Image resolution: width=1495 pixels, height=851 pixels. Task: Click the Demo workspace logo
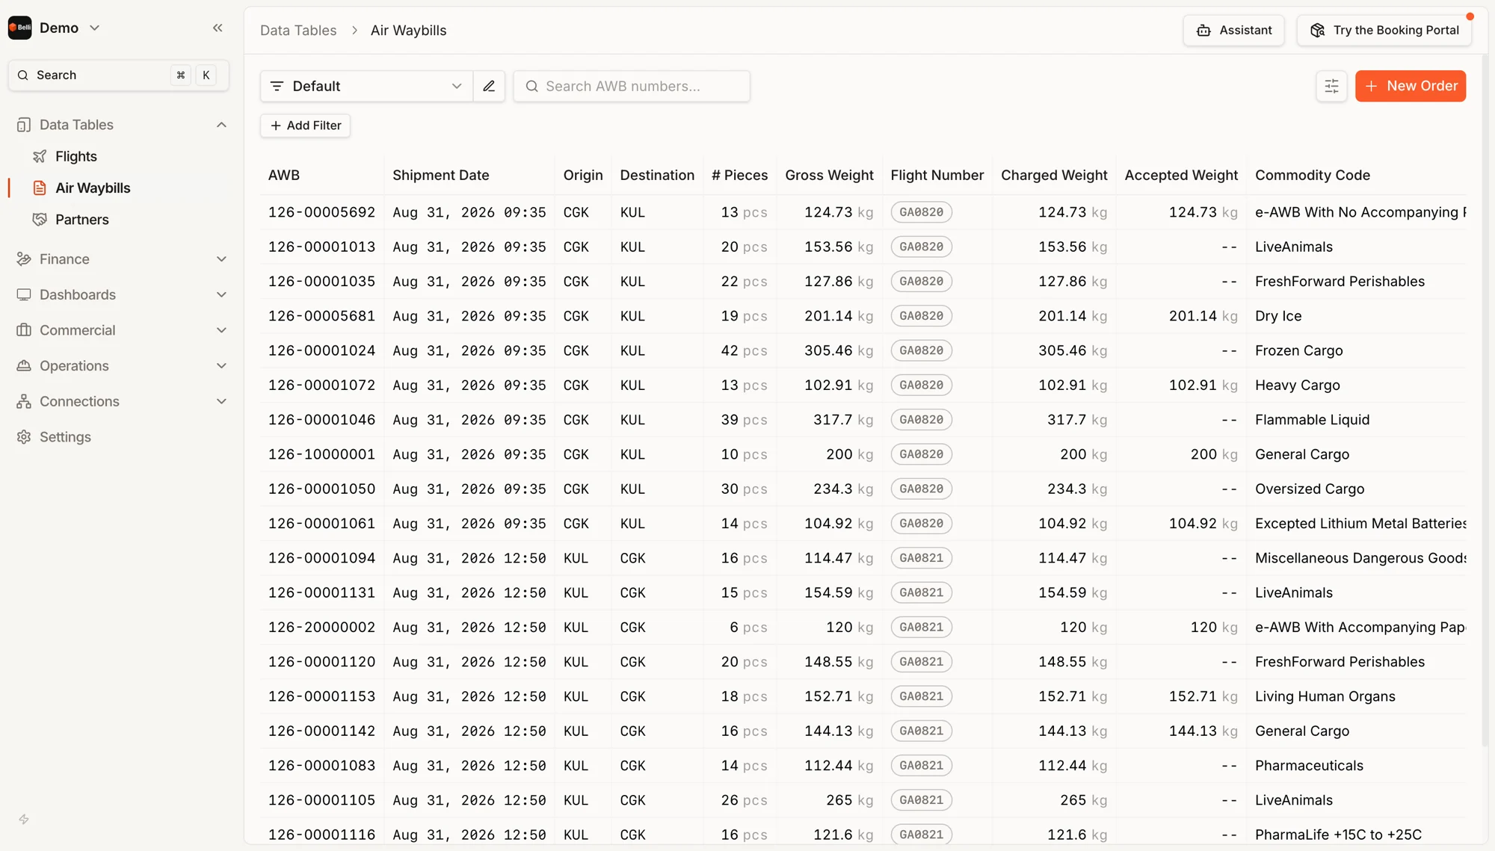(x=20, y=28)
